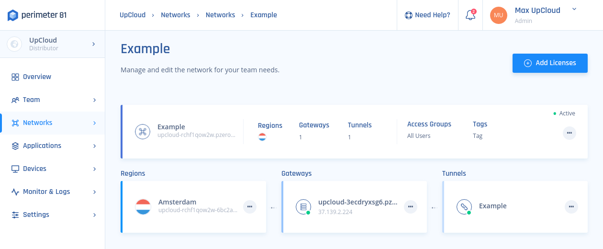Open the notifications bell
The image size is (603, 249).
point(470,15)
